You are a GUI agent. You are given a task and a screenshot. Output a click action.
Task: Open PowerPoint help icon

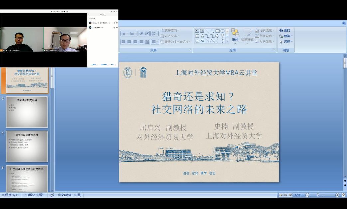point(344,23)
